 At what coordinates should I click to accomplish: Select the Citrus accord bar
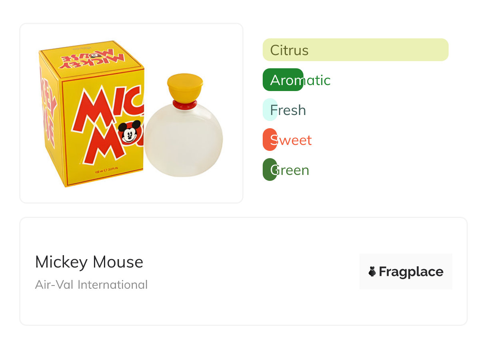355,50
